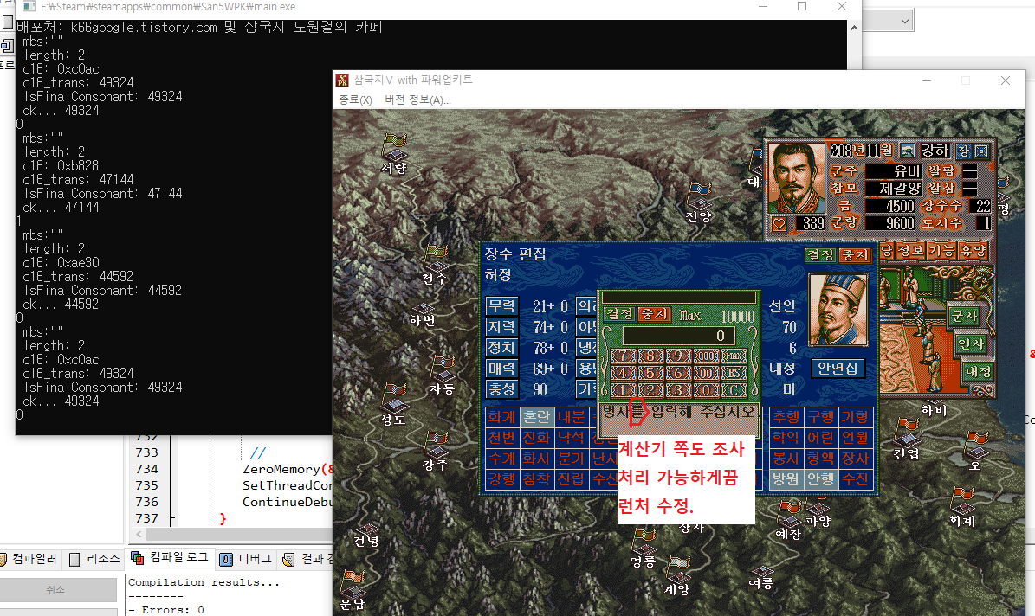1035x616 pixels.
Task: Click 결정 button in calculator popup
Action: click(620, 315)
